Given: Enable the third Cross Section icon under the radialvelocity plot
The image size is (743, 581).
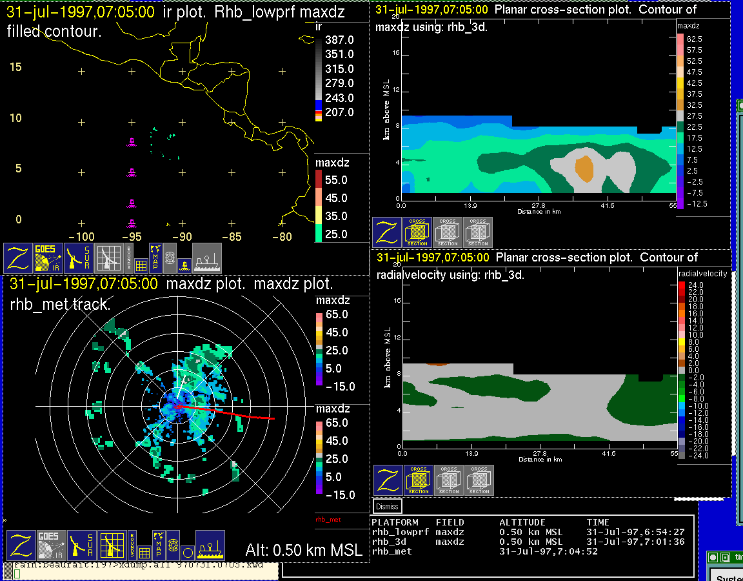Looking at the screenshot, I should (x=479, y=480).
